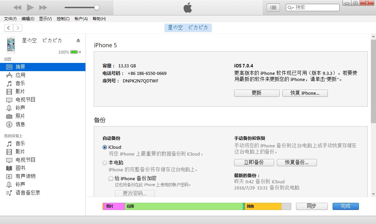Open the list view button near search

click(273, 8)
